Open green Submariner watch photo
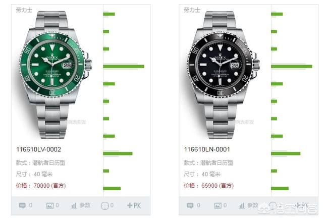Viewport: 323px width, 220px height. tap(54, 75)
